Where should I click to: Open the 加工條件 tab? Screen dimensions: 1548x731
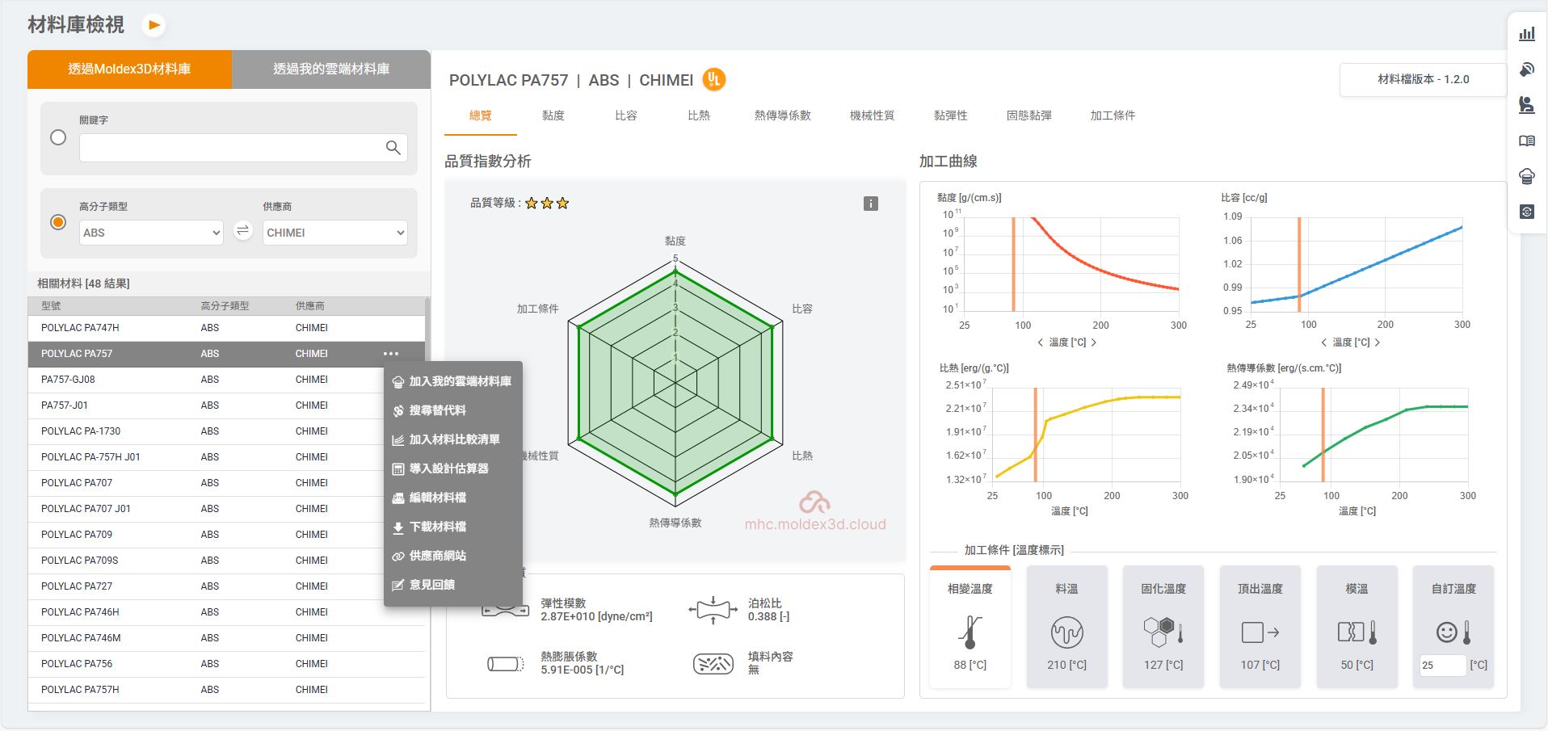pyautogui.click(x=1113, y=116)
